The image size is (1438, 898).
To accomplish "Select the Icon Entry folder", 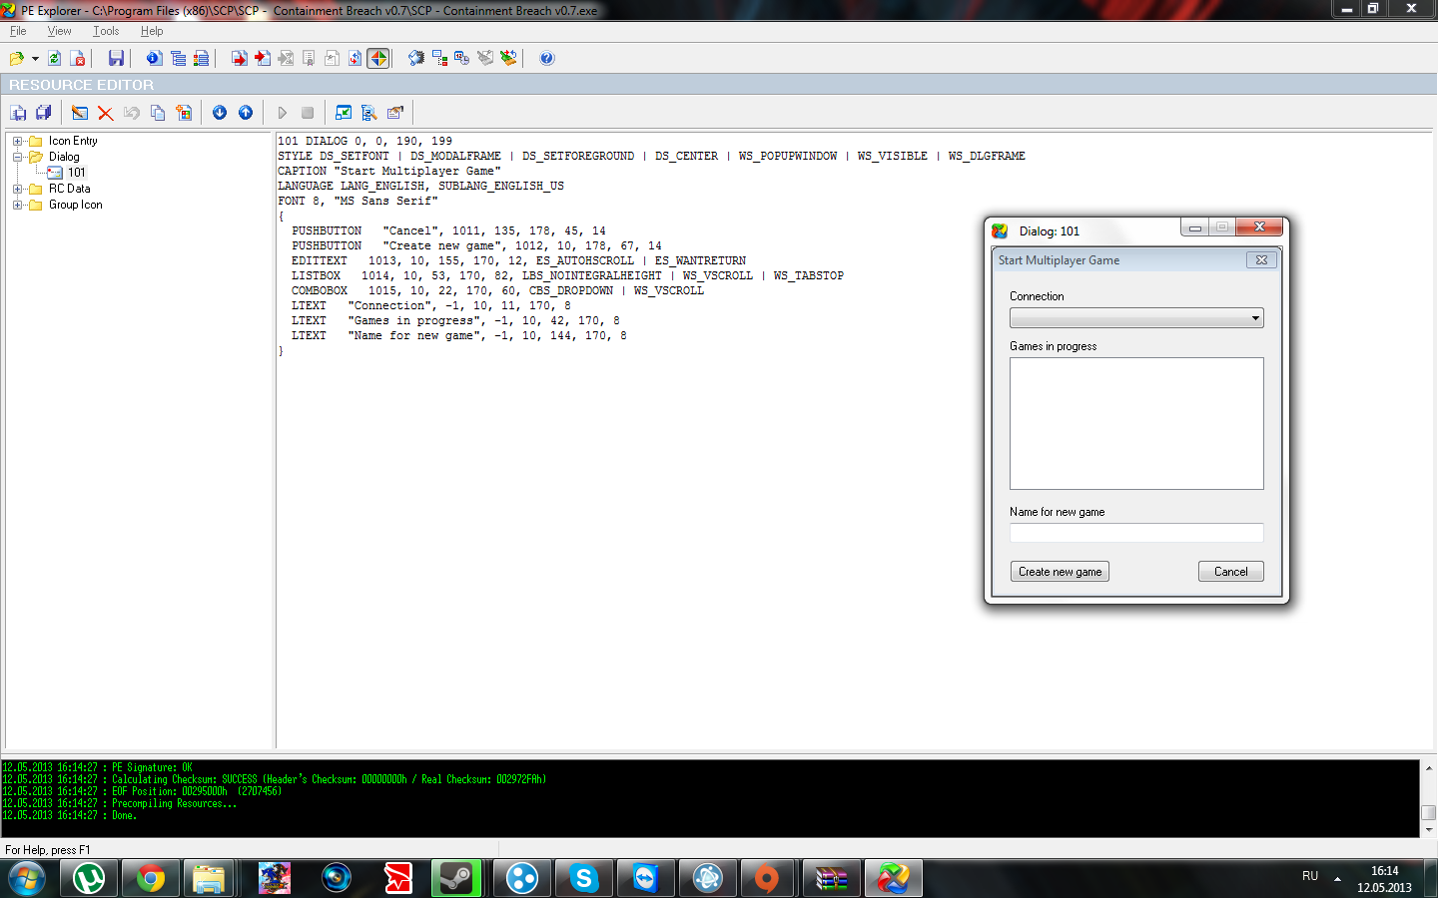I will coord(73,141).
